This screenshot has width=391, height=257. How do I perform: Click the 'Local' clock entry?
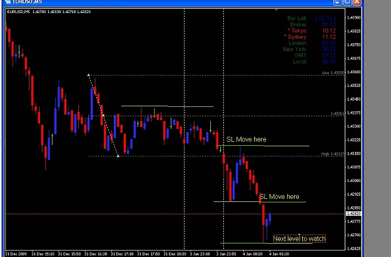pyautogui.click(x=315, y=61)
